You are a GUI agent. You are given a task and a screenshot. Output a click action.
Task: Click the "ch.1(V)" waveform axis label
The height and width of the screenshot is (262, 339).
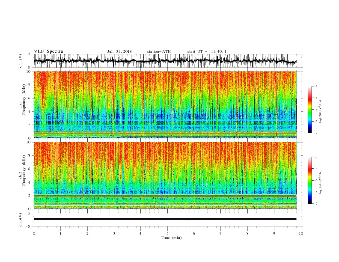pos(20,61)
